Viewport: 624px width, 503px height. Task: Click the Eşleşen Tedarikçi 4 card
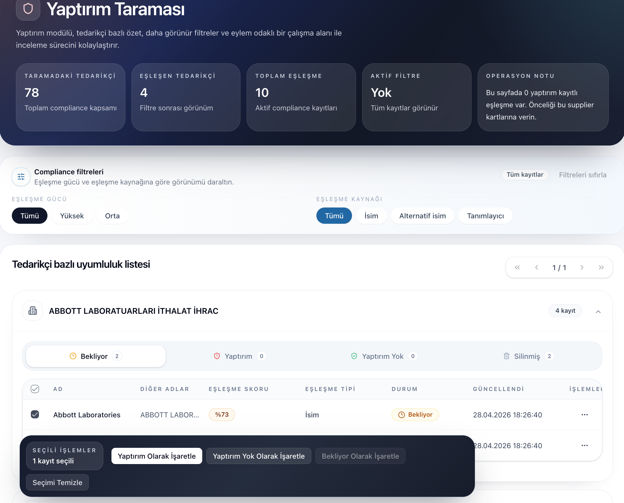coord(186,97)
